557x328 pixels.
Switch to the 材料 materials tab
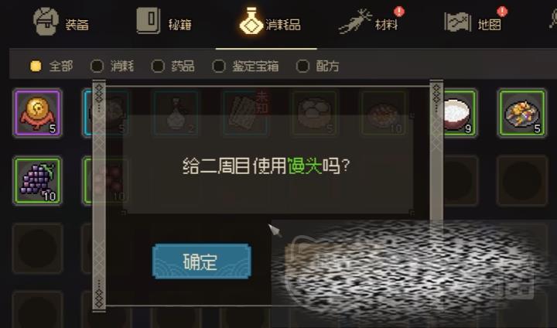[x=370, y=22]
